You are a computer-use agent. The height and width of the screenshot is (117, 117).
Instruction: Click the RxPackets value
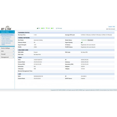point(35,67)
